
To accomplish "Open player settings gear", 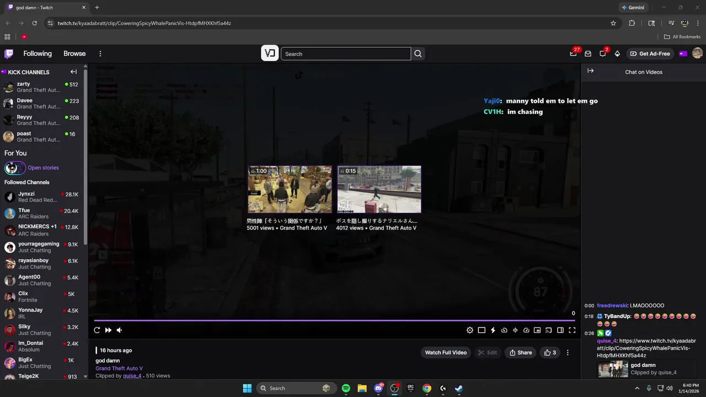I will [x=470, y=330].
